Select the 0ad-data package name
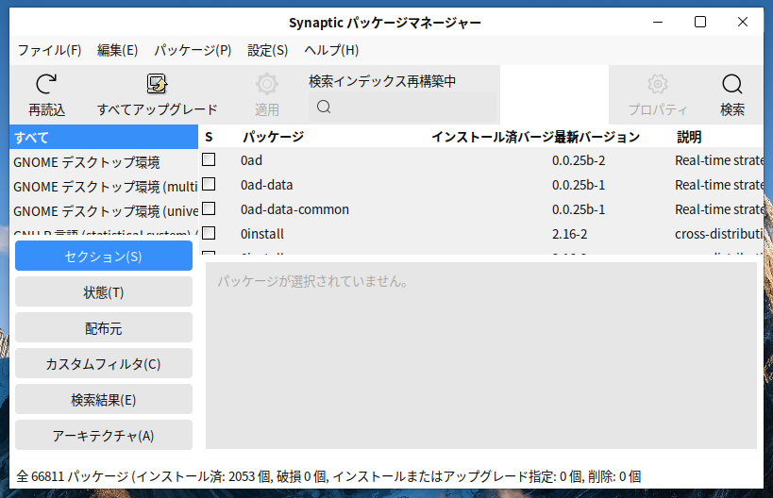This screenshot has width=773, height=498. coord(267,185)
